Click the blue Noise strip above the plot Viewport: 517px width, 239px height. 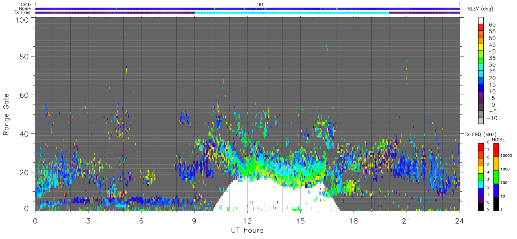(248, 8)
